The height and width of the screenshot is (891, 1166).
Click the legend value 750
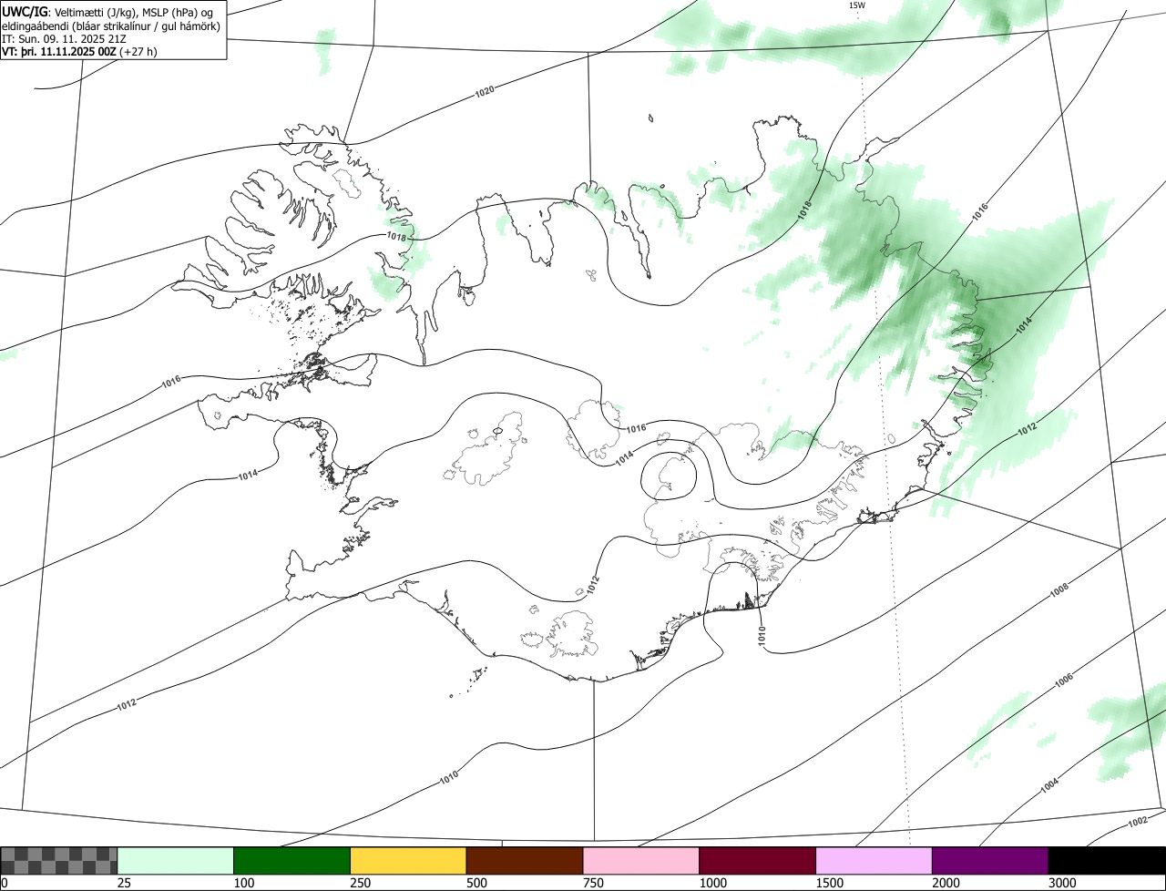pyautogui.click(x=593, y=883)
